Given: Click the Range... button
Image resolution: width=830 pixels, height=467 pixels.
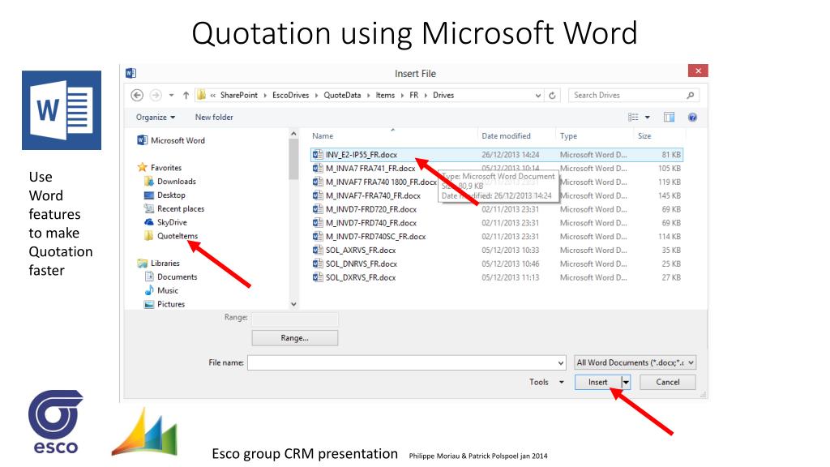Looking at the screenshot, I should (x=295, y=338).
